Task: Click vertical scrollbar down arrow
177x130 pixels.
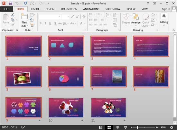Action: 175,123
